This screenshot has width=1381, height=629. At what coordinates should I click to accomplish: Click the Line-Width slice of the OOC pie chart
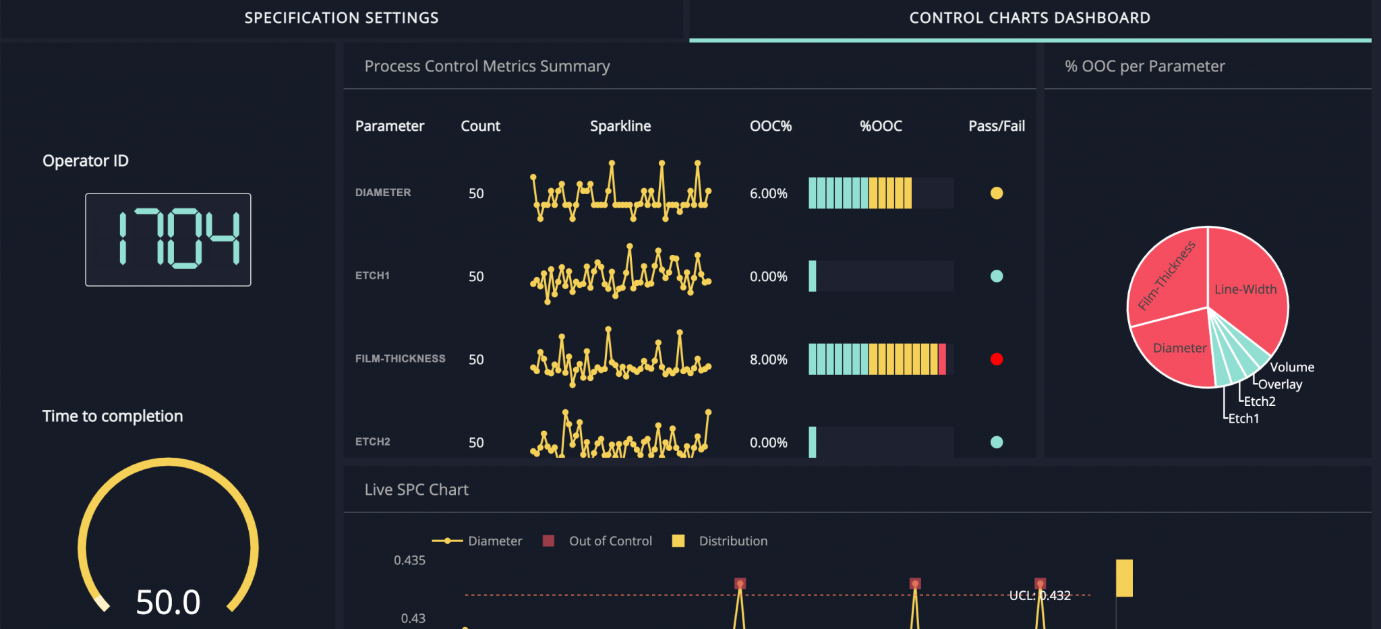(x=1245, y=289)
